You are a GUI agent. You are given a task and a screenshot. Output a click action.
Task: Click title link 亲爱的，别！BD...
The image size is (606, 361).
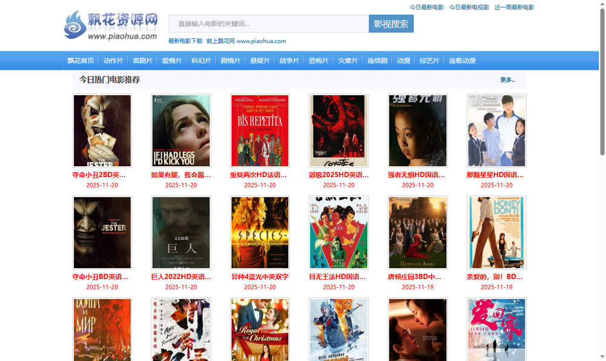(494, 277)
